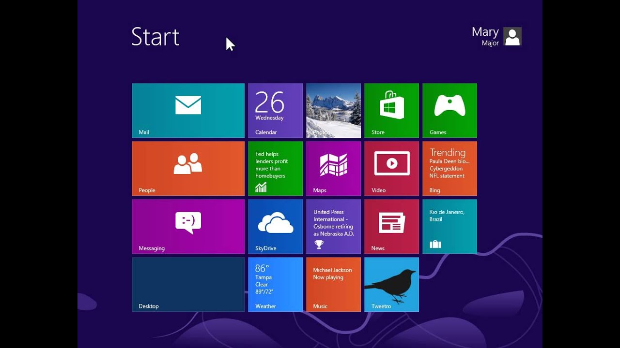Launch the Games tile with controller icon
The width and height of the screenshot is (620, 348).
(x=449, y=110)
